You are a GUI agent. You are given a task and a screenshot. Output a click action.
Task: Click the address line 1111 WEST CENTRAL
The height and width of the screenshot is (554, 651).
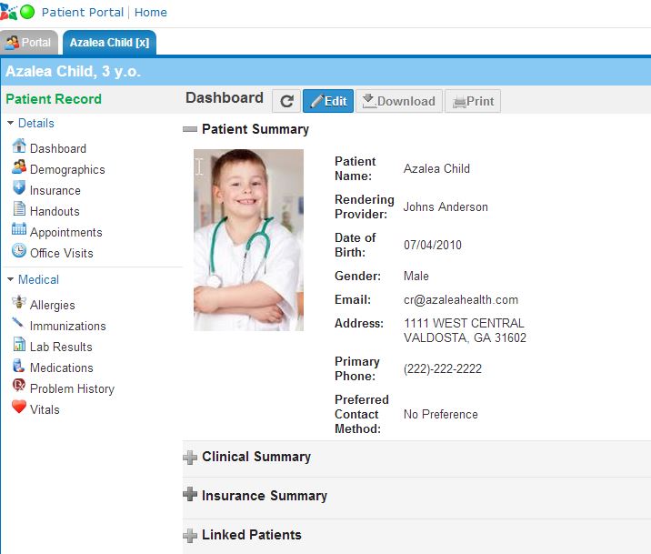coord(464,323)
